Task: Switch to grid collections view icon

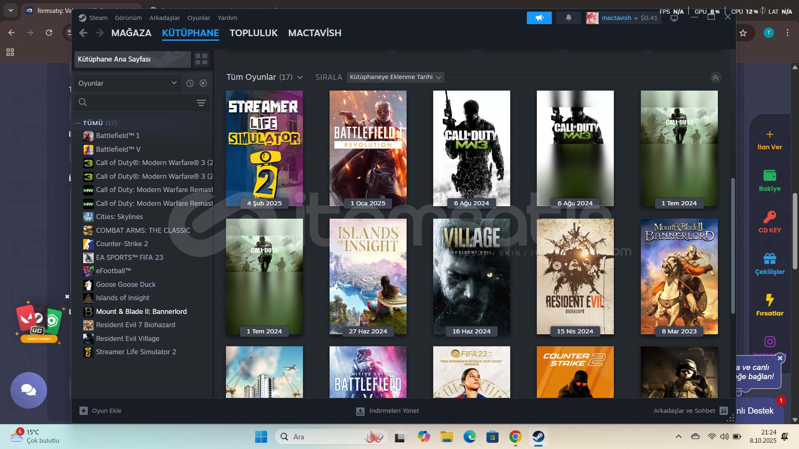Action: pos(201,59)
